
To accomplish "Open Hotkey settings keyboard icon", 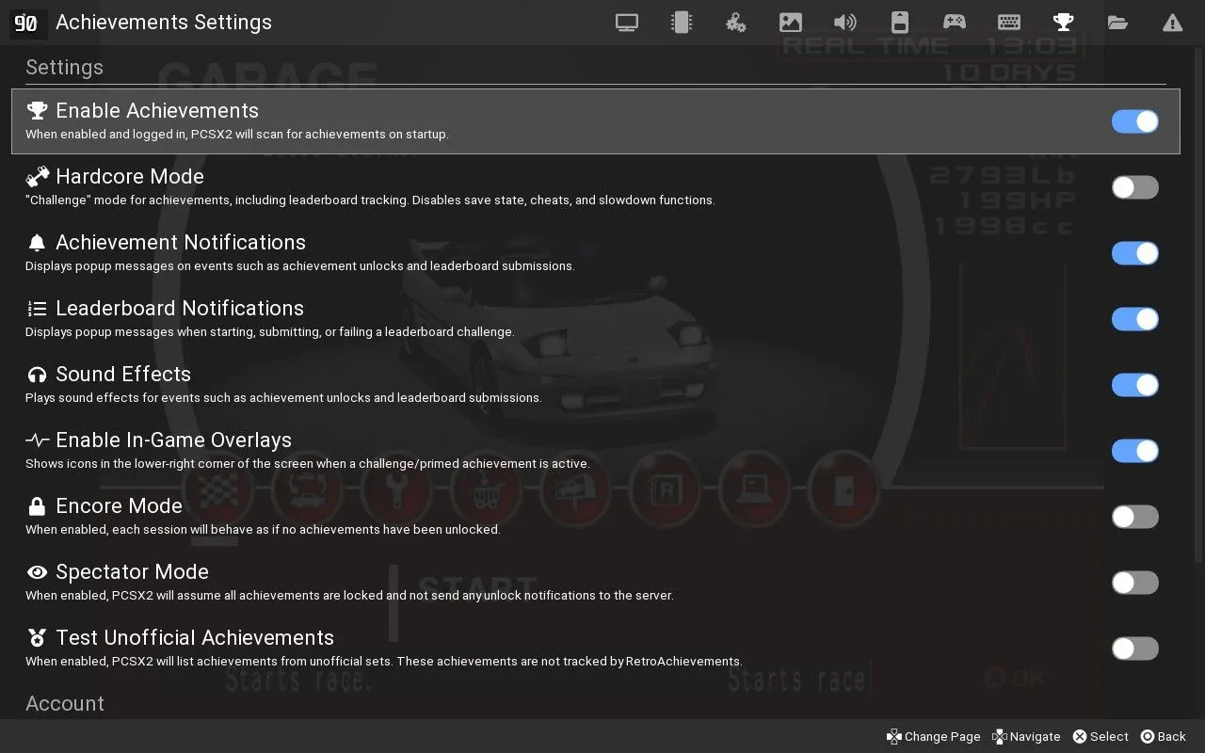I will pyautogui.click(x=1009, y=23).
